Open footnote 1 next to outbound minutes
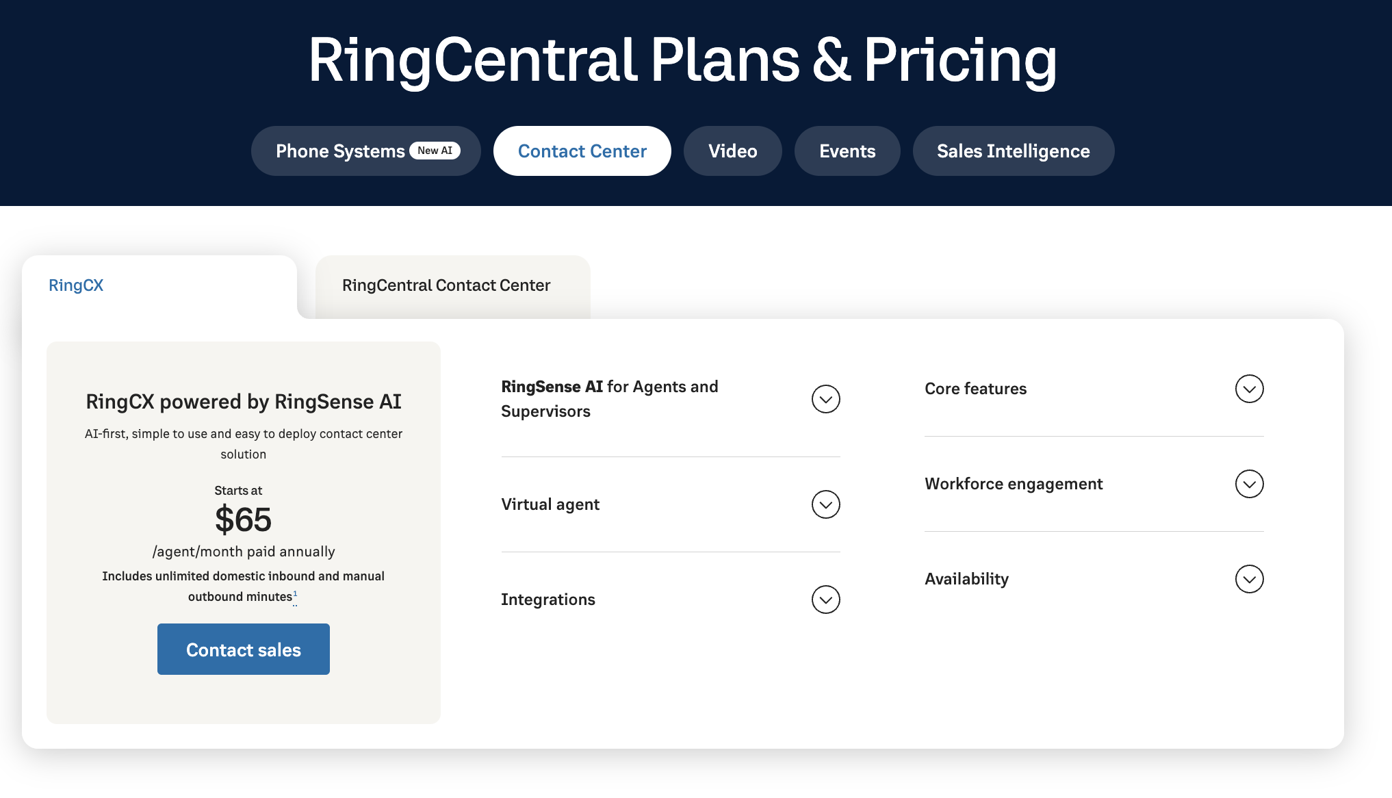 [x=295, y=594]
